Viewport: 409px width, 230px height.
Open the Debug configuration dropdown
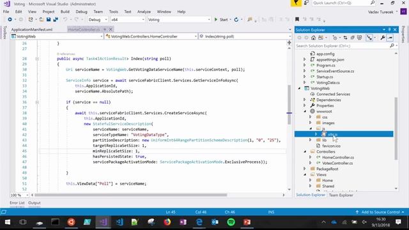(98, 20)
